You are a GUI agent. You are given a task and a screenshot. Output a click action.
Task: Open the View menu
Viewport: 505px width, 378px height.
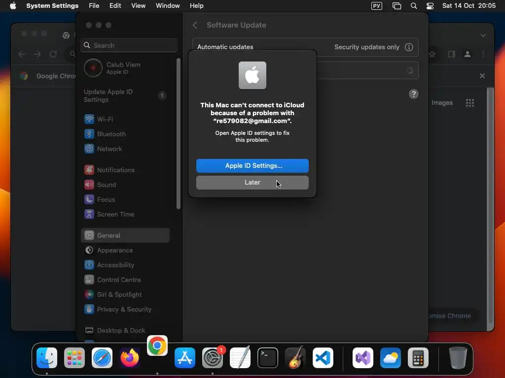[138, 6]
